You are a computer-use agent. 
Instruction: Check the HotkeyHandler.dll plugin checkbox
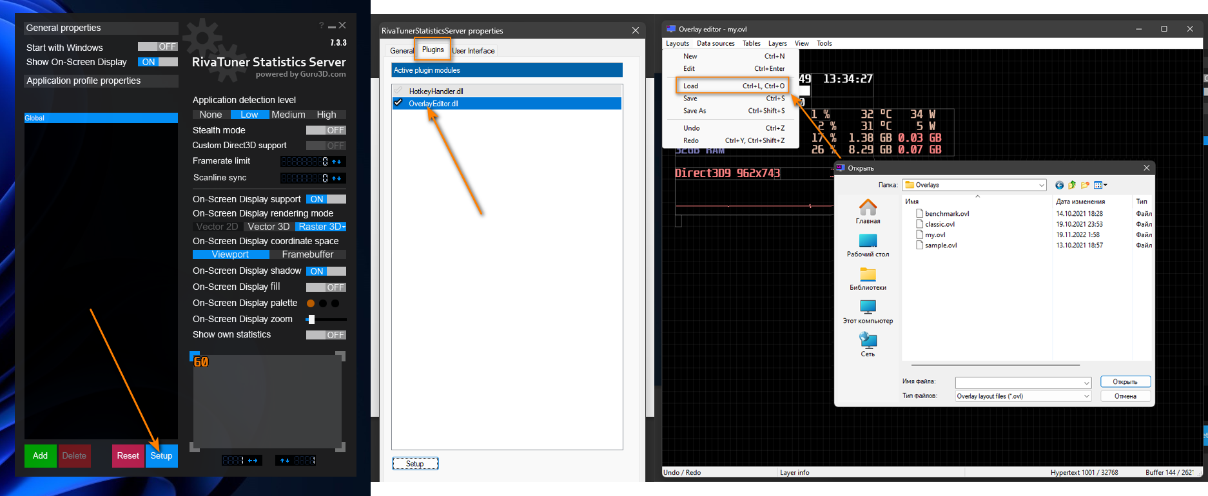coord(398,91)
